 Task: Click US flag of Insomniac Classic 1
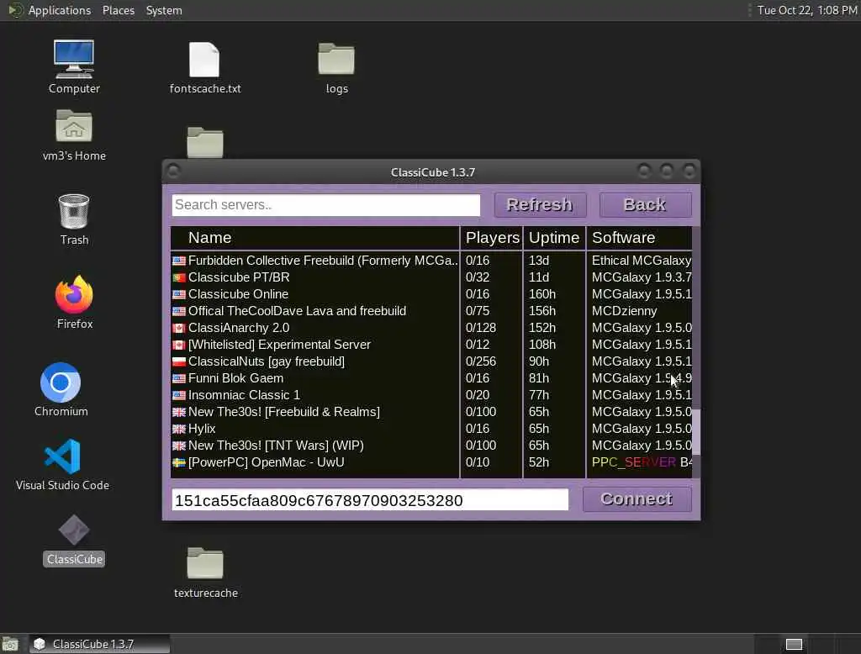click(x=179, y=395)
